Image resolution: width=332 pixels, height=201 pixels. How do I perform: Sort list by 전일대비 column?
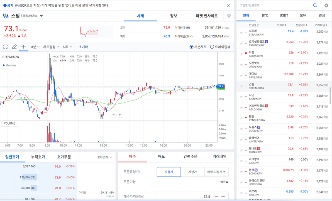pyautogui.click(x=301, y=25)
